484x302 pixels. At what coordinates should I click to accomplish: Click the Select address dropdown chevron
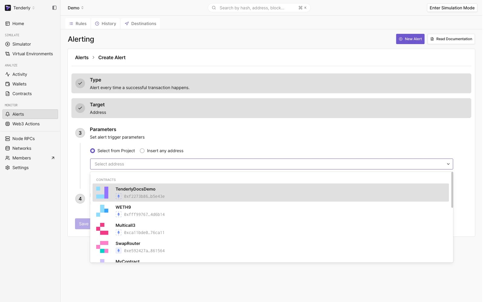pyautogui.click(x=448, y=164)
